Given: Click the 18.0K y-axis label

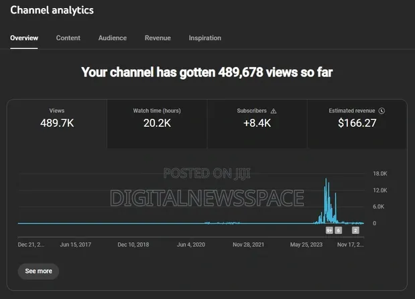Looking at the screenshot, I should click(x=379, y=174).
